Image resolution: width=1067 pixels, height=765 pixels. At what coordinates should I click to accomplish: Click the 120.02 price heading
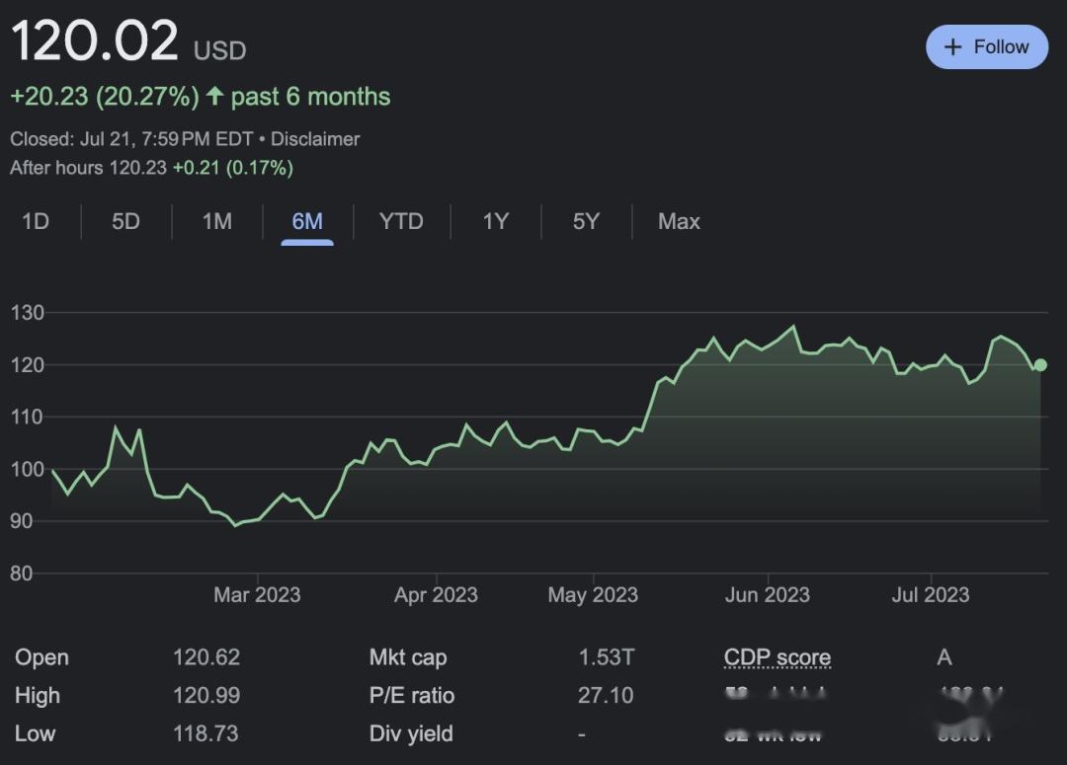tap(94, 41)
